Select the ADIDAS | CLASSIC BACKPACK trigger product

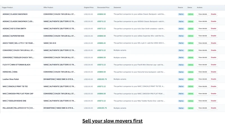15,14
